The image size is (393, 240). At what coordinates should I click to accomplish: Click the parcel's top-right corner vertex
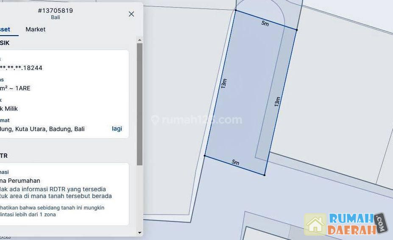tap(296, 30)
